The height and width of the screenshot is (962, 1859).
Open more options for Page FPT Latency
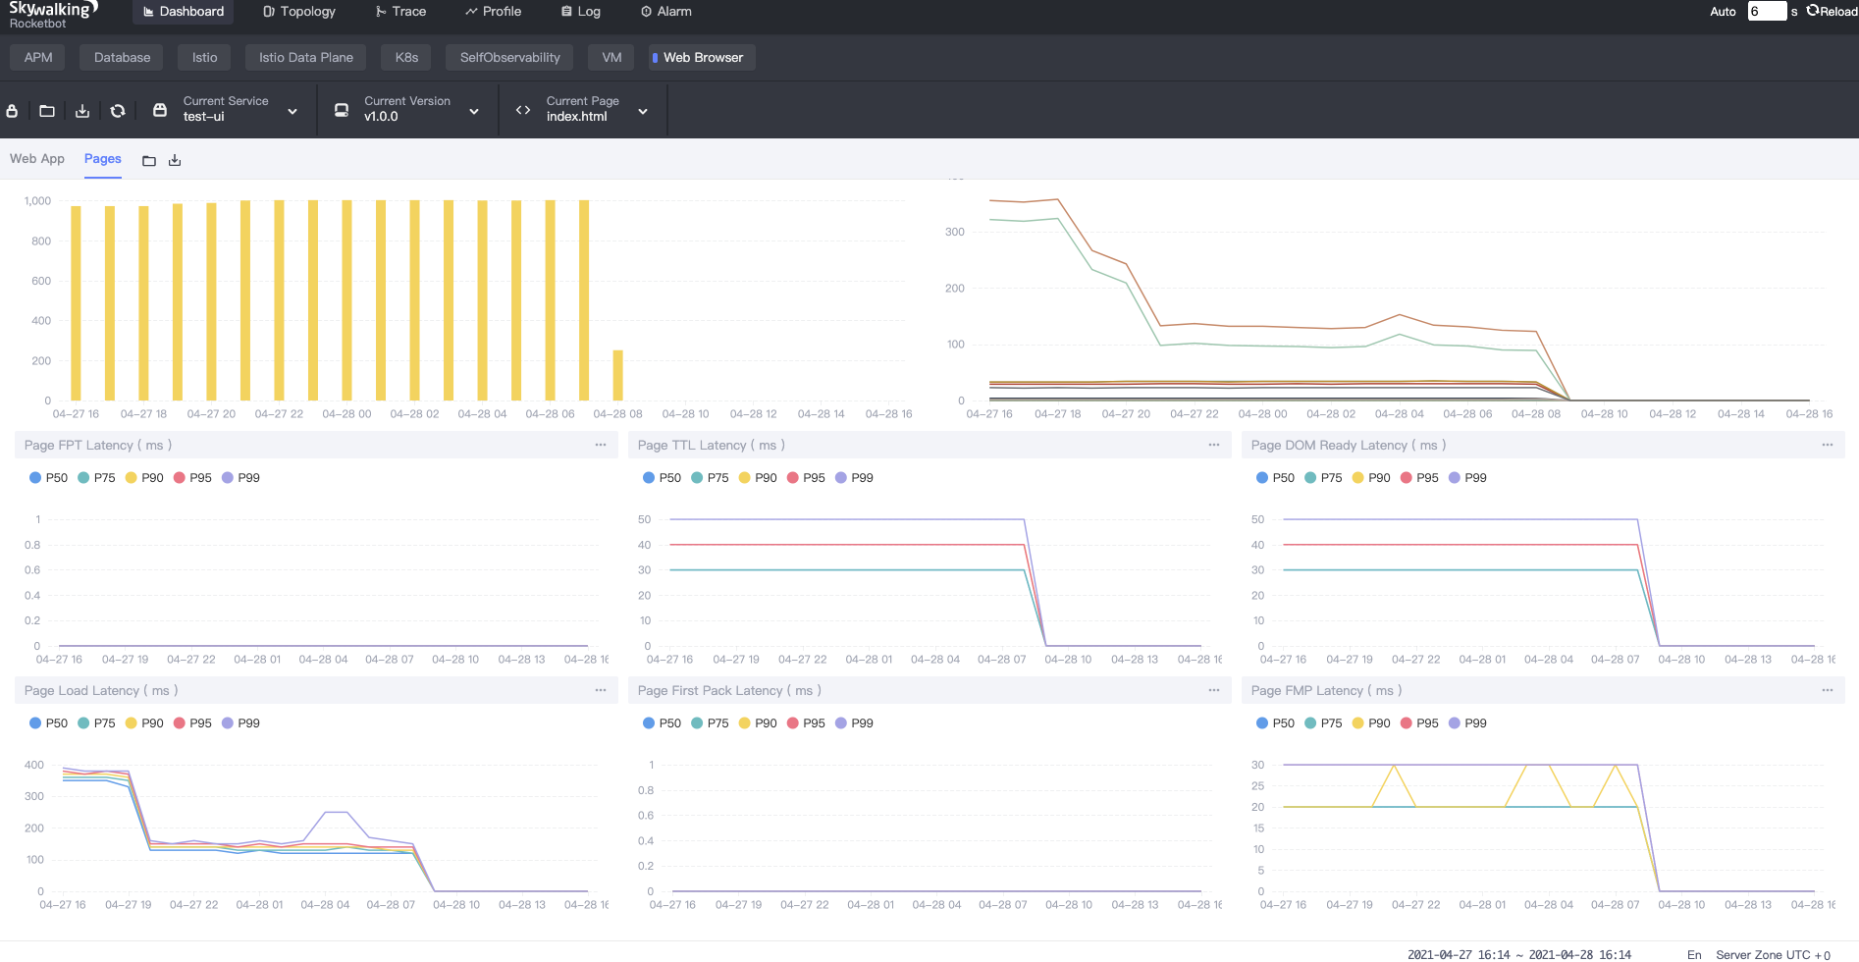click(601, 445)
